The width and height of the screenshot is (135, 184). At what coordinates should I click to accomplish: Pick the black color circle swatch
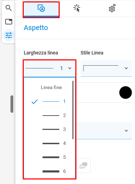[126, 93]
